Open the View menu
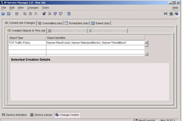 (x=21, y=8)
